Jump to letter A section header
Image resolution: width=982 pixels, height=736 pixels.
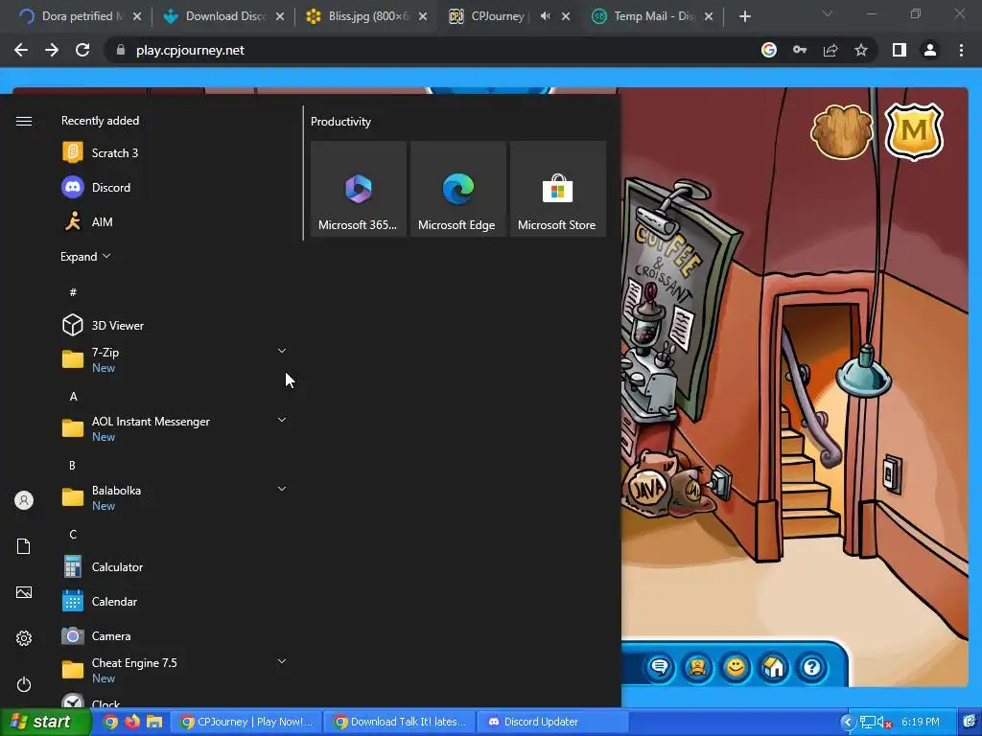click(73, 397)
